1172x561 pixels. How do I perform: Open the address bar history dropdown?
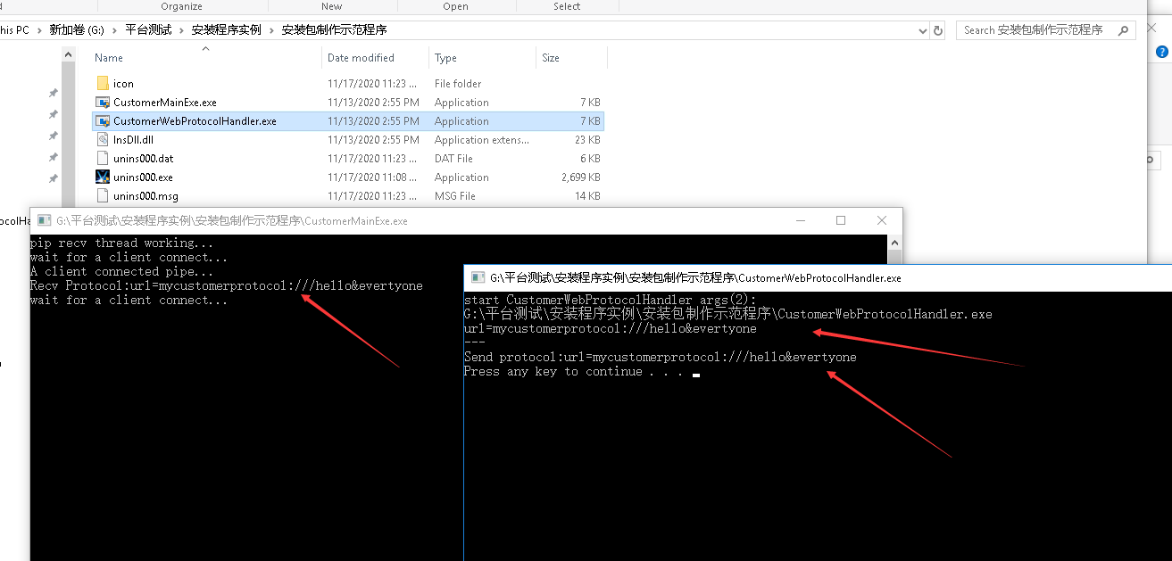coord(923,29)
